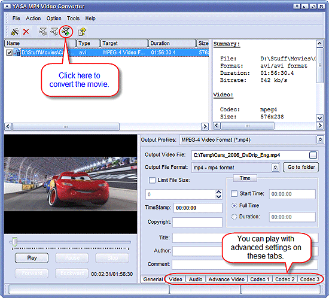
Task: Click the Duration column header
Action: tap(172, 43)
